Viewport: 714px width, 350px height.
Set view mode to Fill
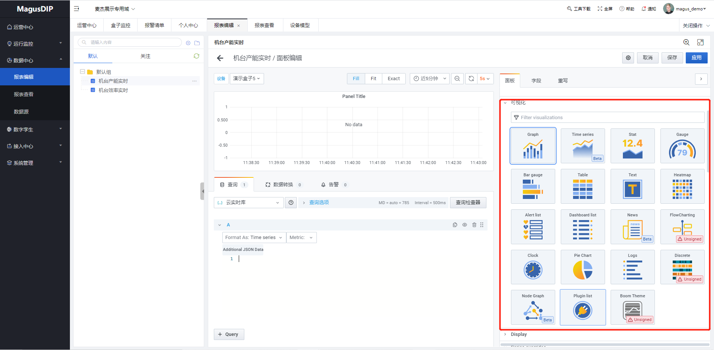(x=356, y=79)
